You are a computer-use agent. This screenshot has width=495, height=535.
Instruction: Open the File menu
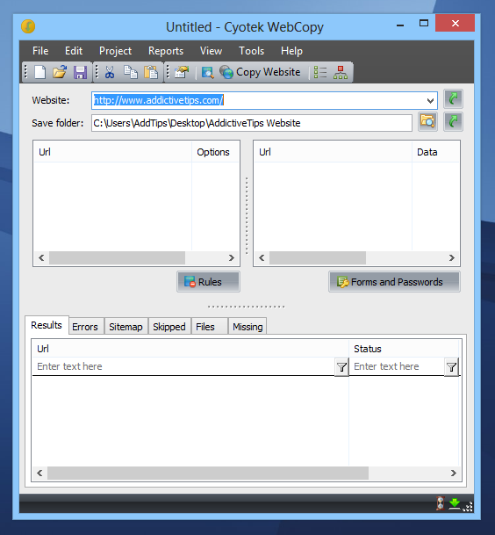click(40, 51)
